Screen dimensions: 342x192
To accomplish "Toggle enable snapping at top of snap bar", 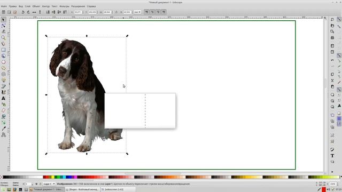I will pyautogui.click(x=339, y=19).
